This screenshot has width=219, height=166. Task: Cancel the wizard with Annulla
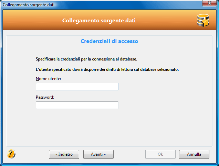pos(194,154)
